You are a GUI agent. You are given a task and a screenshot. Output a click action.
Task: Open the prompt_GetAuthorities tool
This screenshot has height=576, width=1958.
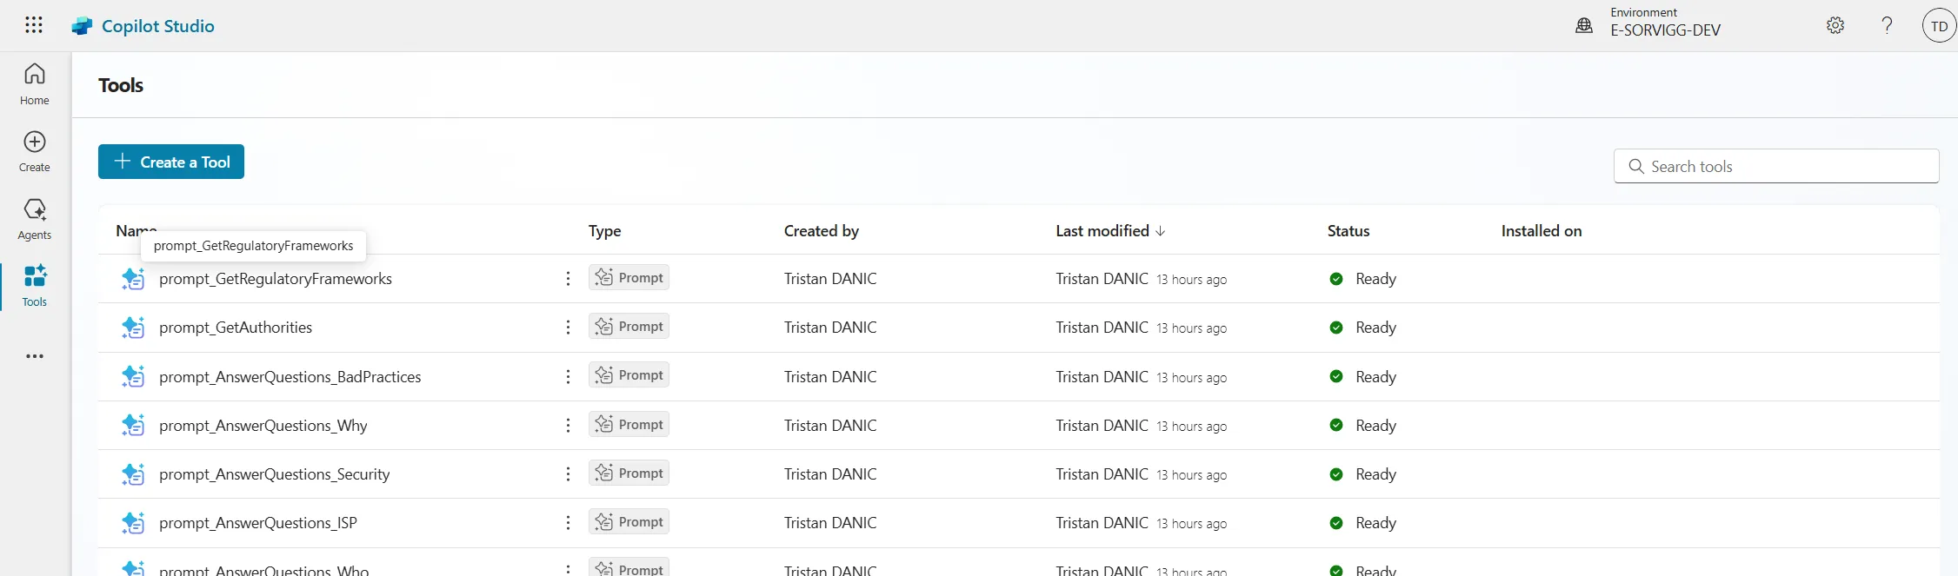[x=236, y=328]
